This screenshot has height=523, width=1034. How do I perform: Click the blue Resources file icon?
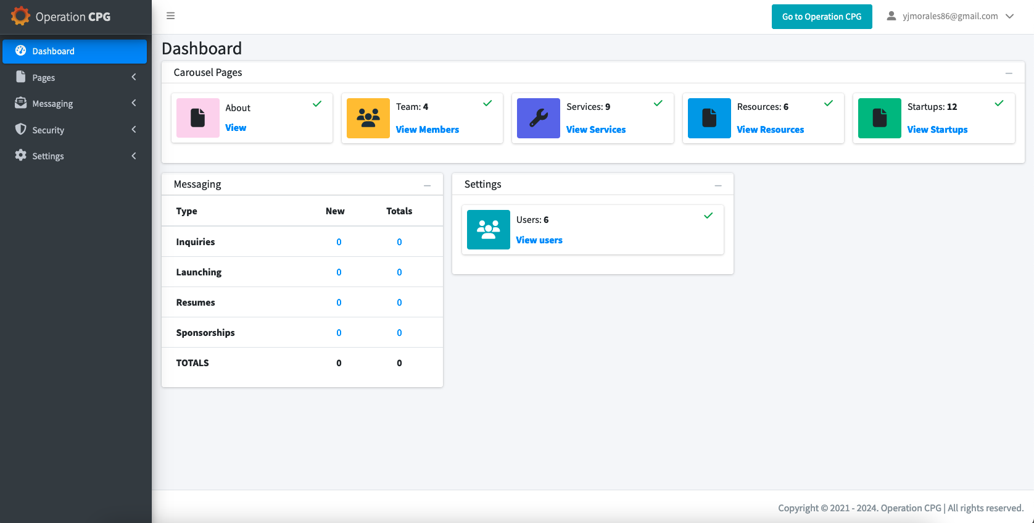[709, 118]
